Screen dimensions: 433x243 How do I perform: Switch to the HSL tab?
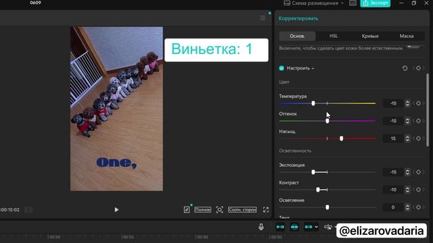coord(334,36)
